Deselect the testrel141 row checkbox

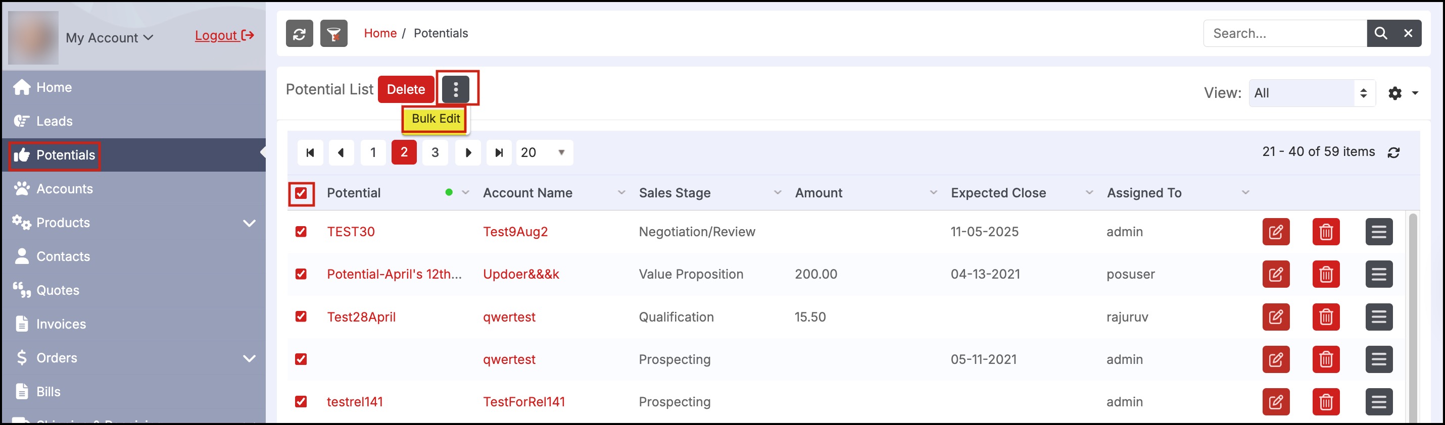click(301, 401)
